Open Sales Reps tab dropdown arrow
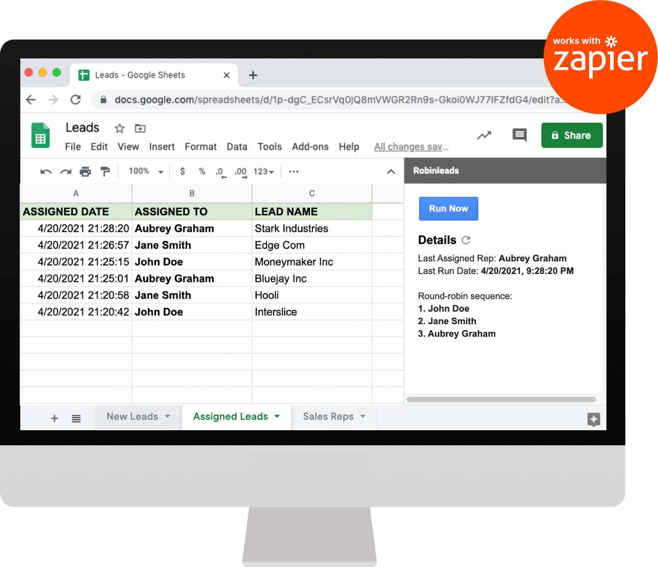Image resolution: width=658 pixels, height=567 pixels. click(363, 416)
